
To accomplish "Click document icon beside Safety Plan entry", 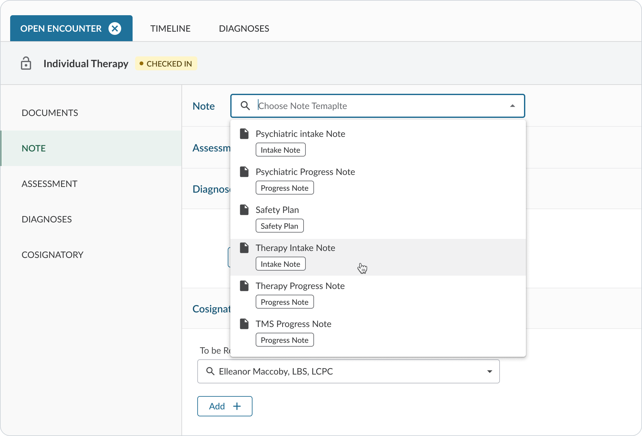I will (x=244, y=210).
